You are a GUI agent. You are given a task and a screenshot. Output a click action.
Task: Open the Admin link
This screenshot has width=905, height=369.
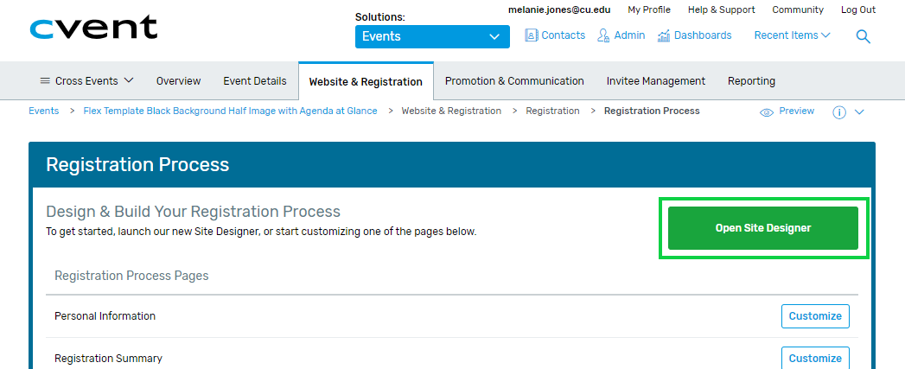(x=621, y=35)
